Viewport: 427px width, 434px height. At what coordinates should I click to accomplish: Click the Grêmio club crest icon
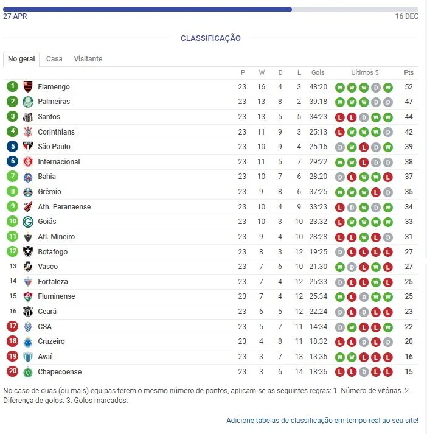28,192
